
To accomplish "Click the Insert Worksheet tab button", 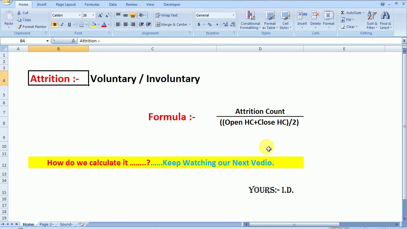I will (x=81, y=225).
